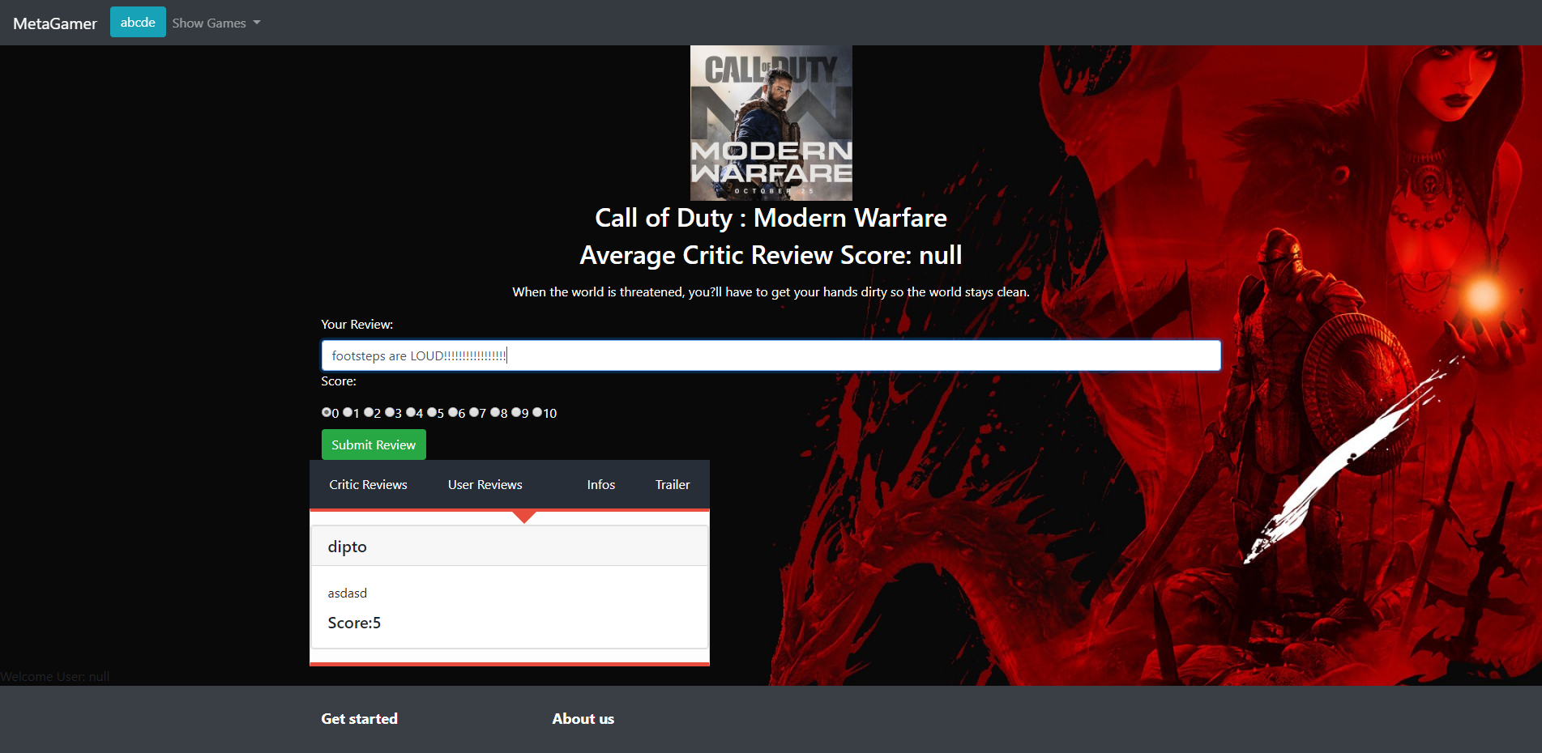Image resolution: width=1542 pixels, height=753 pixels.
Task: Select score 9 for your review
Action: pos(516,412)
